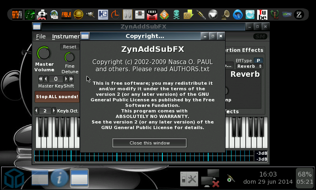Click the clock showing 16:03
The image size is (316, 190).
[x=268, y=174]
